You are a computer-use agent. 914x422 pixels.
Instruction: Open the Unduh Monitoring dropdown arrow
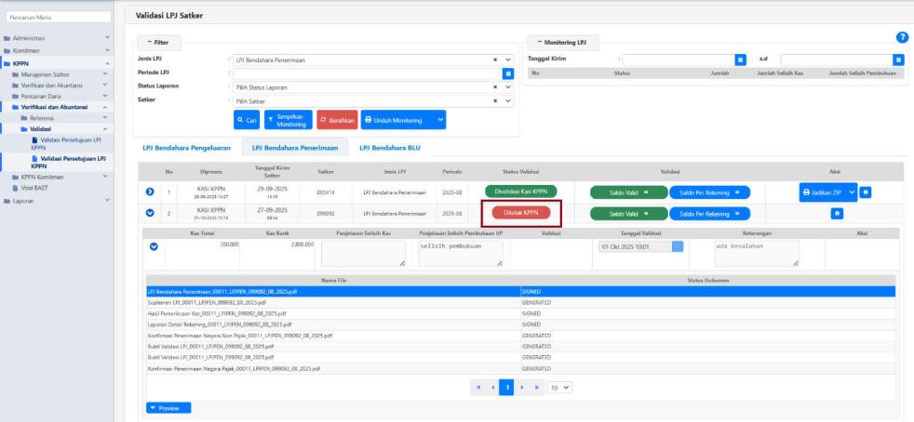click(x=440, y=120)
